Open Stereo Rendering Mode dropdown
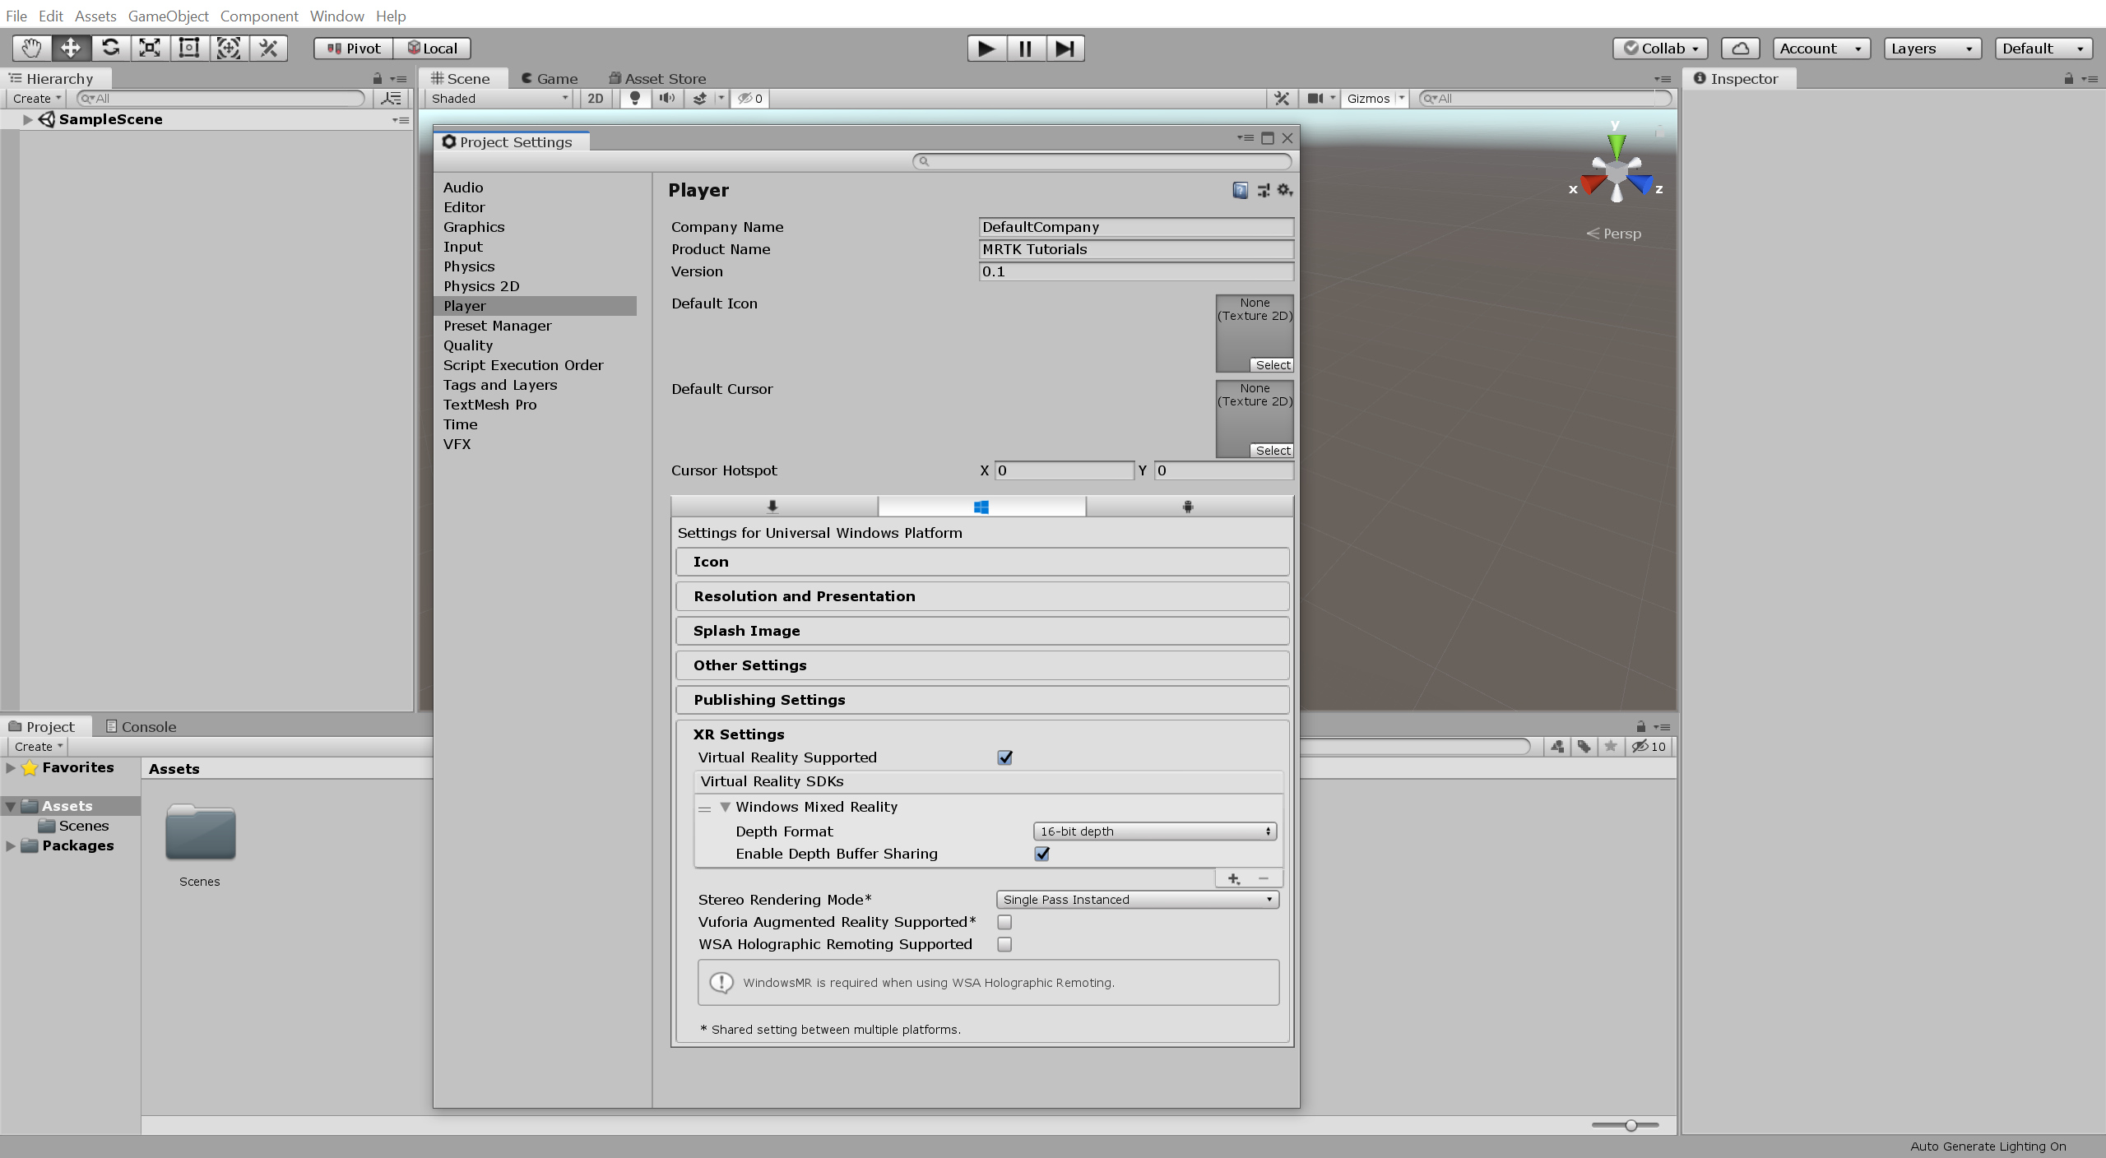The width and height of the screenshot is (2106, 1158). coord(1137,900)
